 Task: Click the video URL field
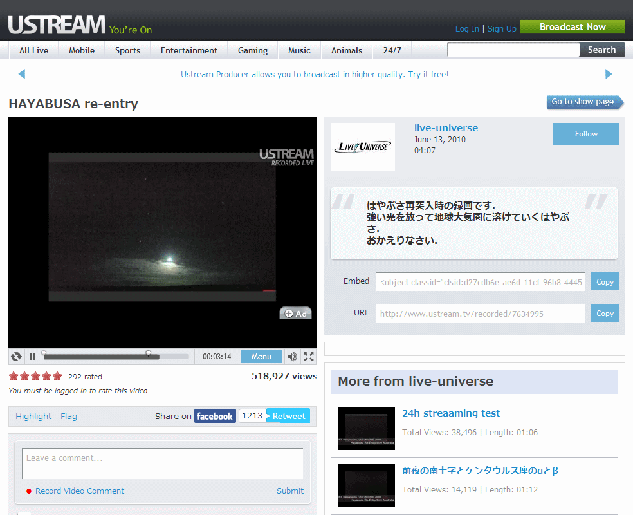480,314
